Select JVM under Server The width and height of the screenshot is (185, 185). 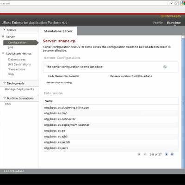click(11, 48)
